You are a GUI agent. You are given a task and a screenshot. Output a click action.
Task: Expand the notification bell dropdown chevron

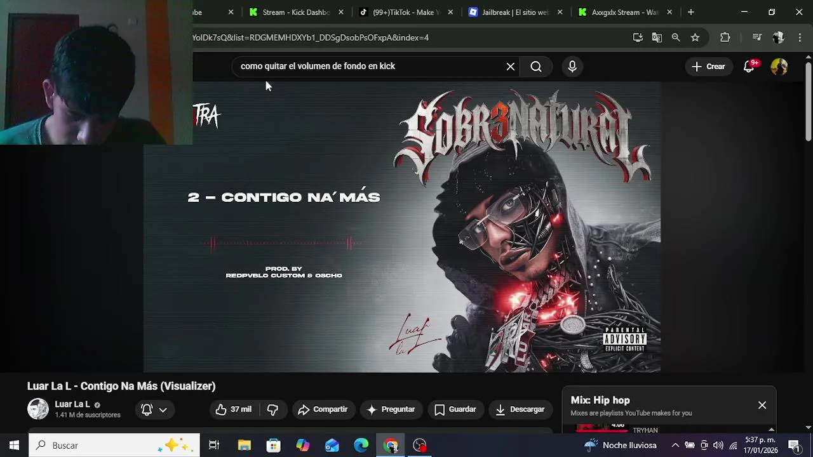coord(163,410)
